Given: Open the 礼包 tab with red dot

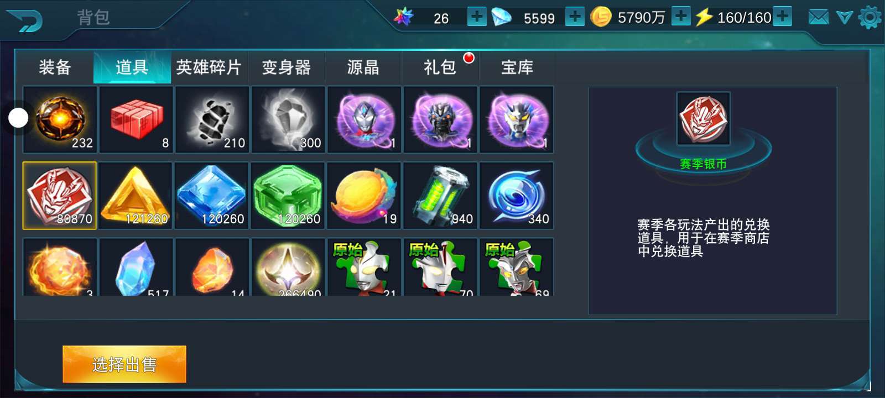Looking at the screenshot, I should tap(440, 67).
